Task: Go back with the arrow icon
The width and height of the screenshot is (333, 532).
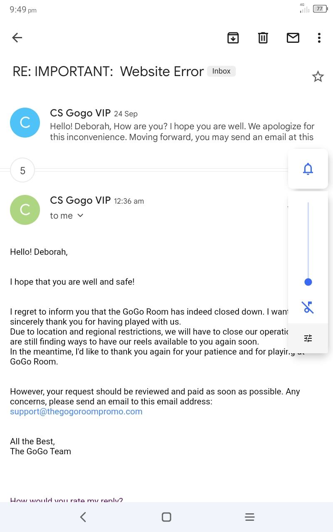Action: click(x=17, y=38)
